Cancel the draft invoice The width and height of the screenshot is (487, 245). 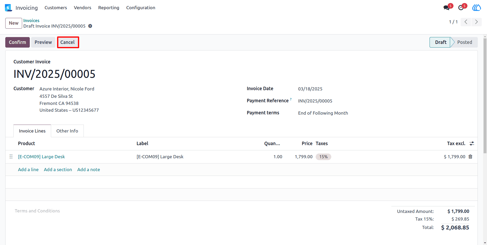pyautogui.click(x=67, y=42)
